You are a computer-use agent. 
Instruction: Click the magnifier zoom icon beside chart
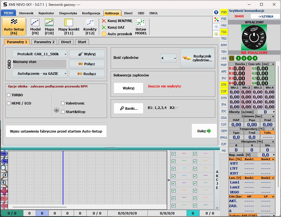pyautogui.click(x=4, y=168)
